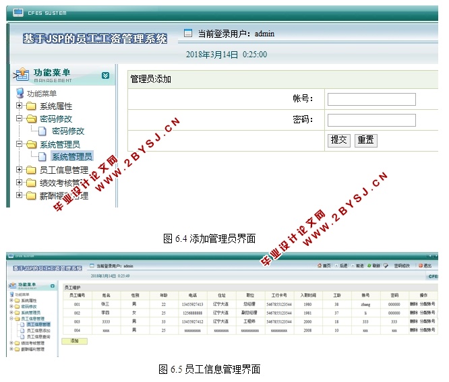Click 删除 for employee 002

pyautogui.click(x=414, y=313)
